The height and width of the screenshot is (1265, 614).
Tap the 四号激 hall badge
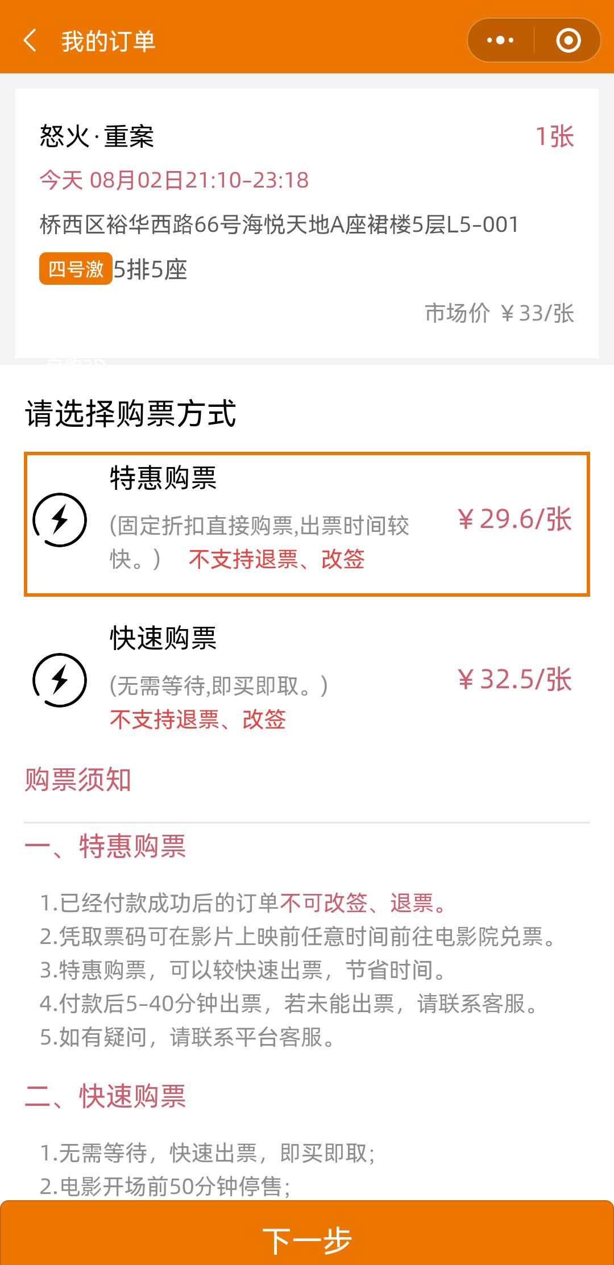(76, 269)
